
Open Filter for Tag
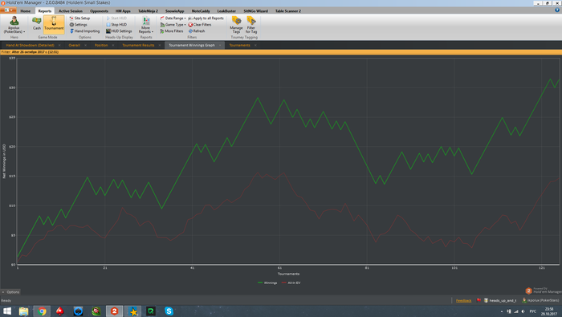tap(251, 25)
